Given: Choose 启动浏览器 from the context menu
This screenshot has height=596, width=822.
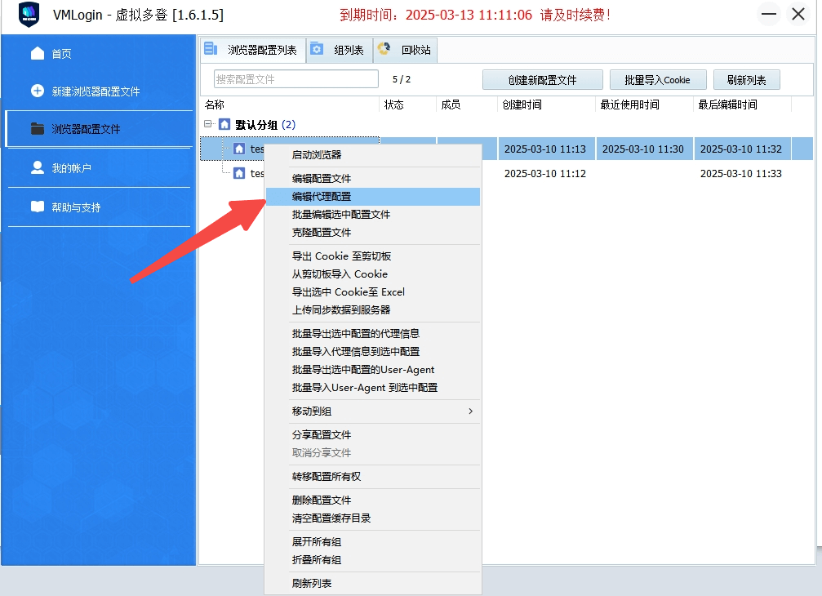Looking at the screenshot, I should pos(317,155).
